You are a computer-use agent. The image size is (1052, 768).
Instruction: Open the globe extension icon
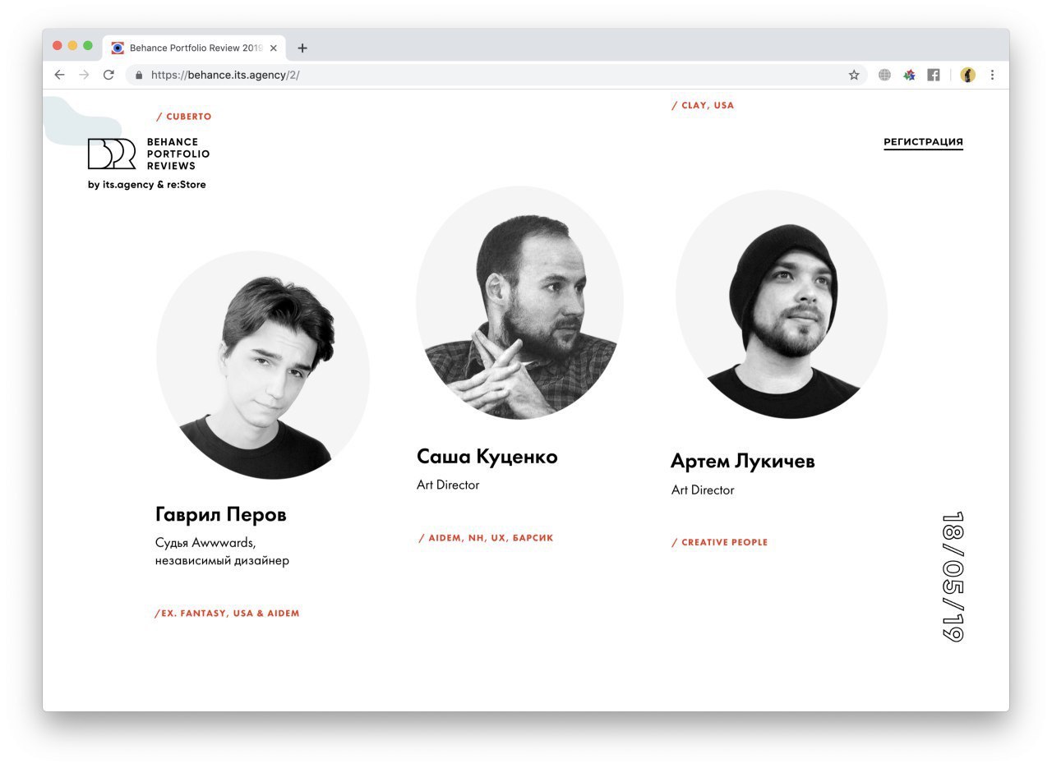click(884, 75)
